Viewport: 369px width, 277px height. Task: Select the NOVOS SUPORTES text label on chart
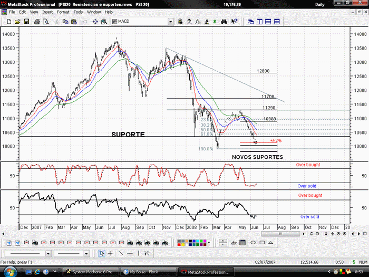[257, 157]
